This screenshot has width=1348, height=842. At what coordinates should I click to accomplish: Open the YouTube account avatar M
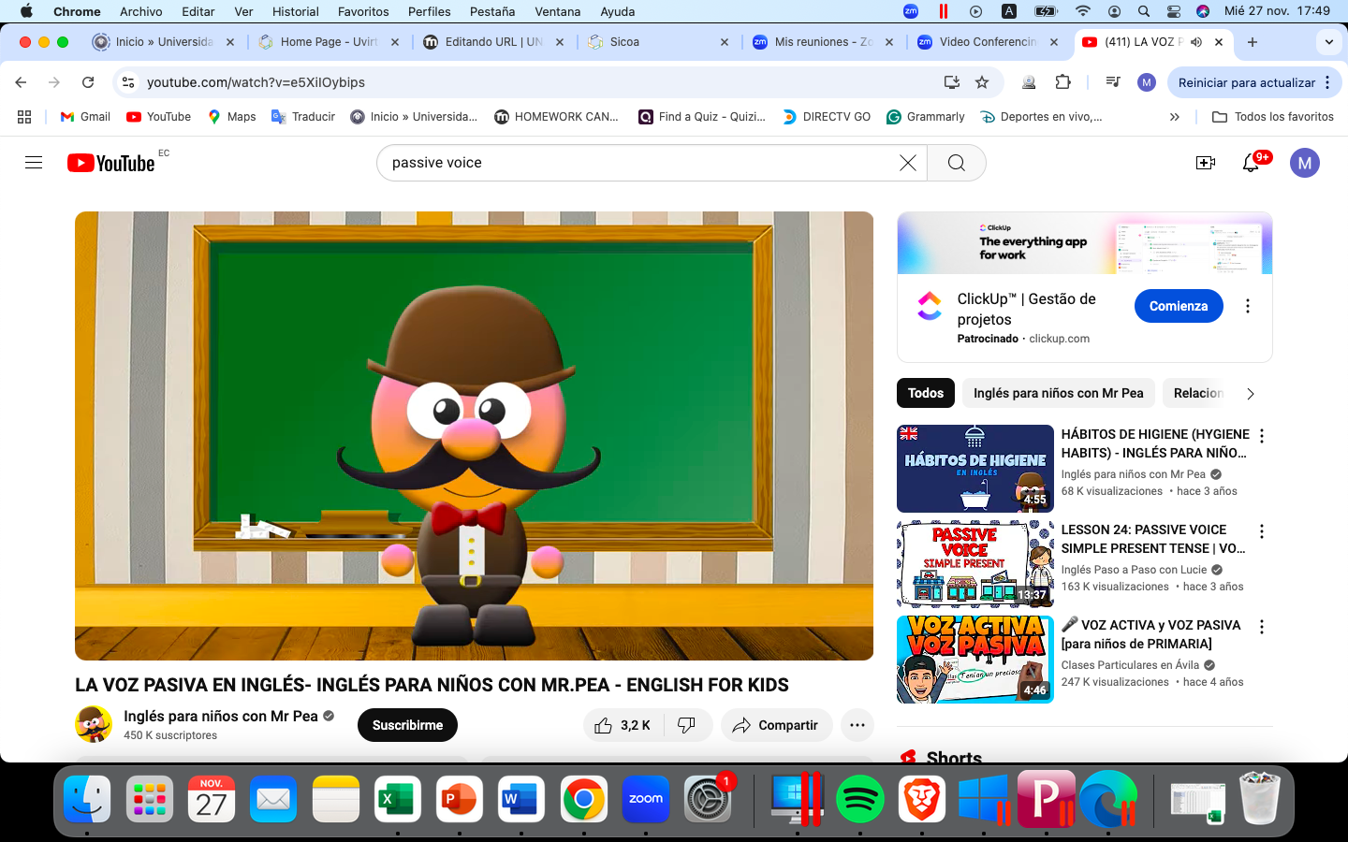(1305, 163)
